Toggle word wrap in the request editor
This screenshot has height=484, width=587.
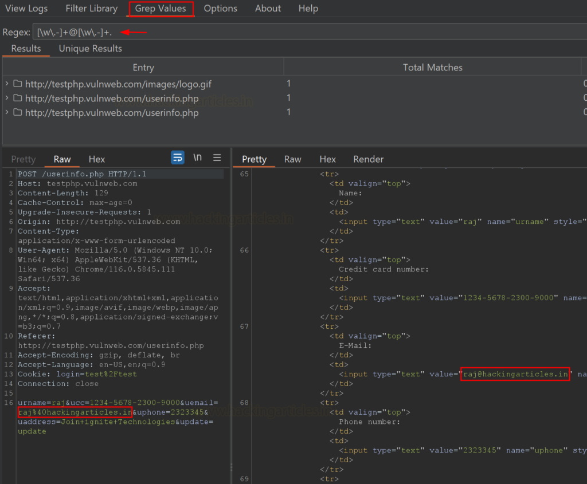(178, 158)
